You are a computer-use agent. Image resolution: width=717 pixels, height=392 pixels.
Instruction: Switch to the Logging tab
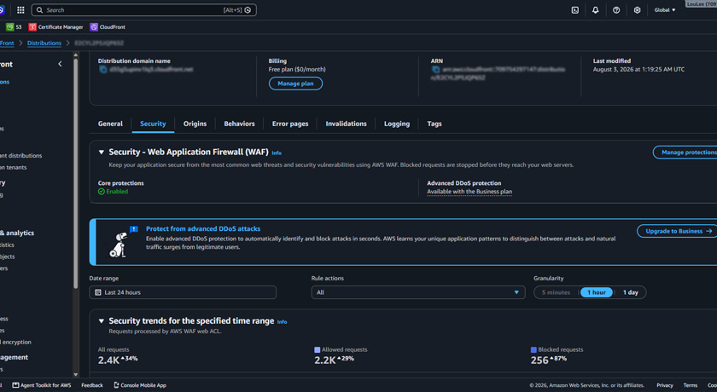397,124
